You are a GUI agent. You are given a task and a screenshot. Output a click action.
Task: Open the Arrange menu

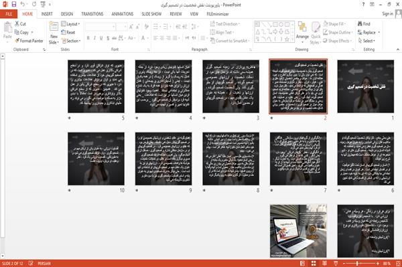click(x=302, y=33)
